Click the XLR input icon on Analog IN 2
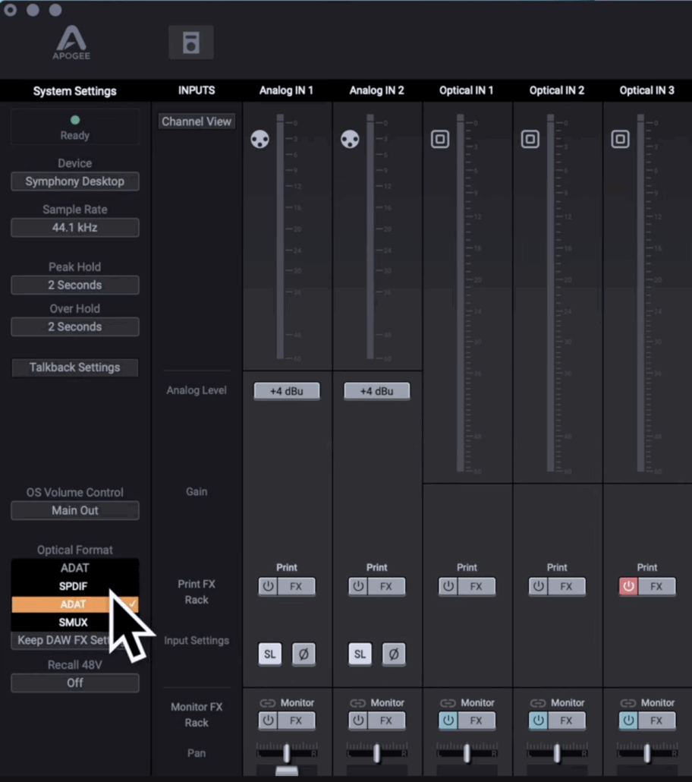 point(350,140)
